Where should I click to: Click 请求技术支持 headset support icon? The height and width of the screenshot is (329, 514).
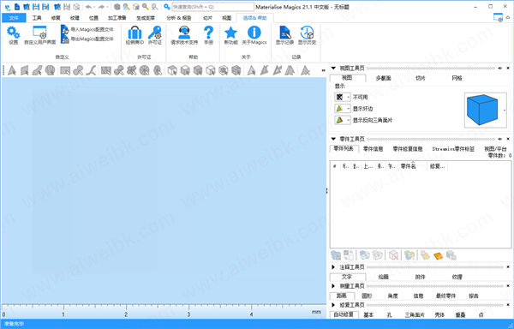(184, 35)
